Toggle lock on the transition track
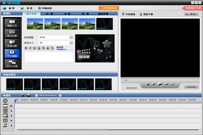 pyautogui.click(x=11, y=111)
